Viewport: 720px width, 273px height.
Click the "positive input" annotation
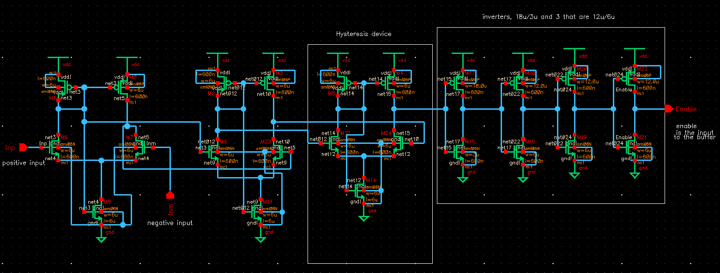click(24, 163)
